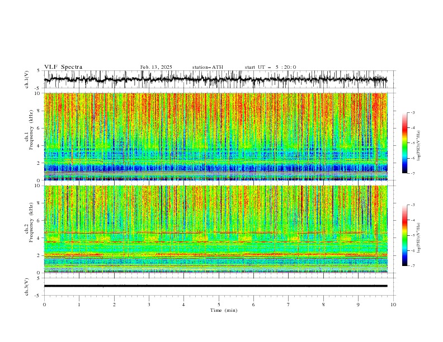Click the ch.2 PSD color bar
Viewport: 443px width, 342px height.
(x=404, y=235)
